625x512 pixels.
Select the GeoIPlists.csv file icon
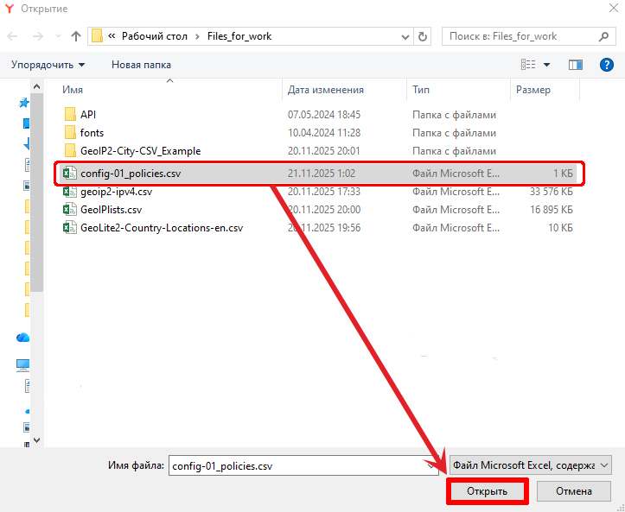click(70, 210)
